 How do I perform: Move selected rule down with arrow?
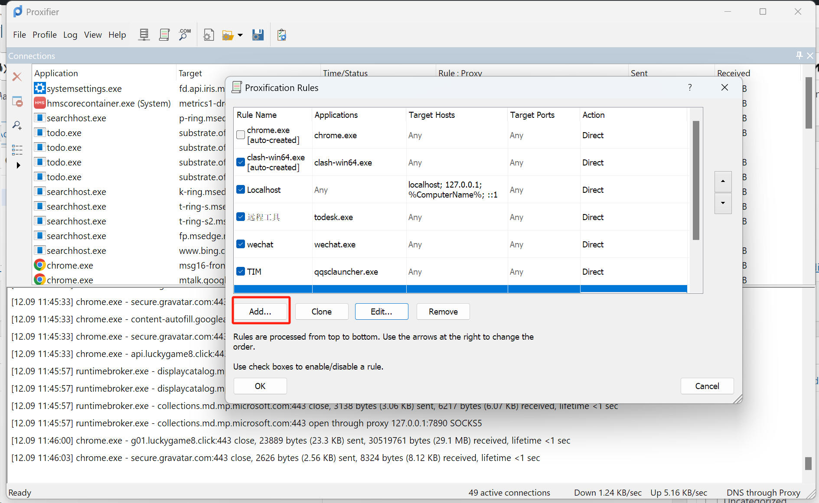(x=723, y=203)
